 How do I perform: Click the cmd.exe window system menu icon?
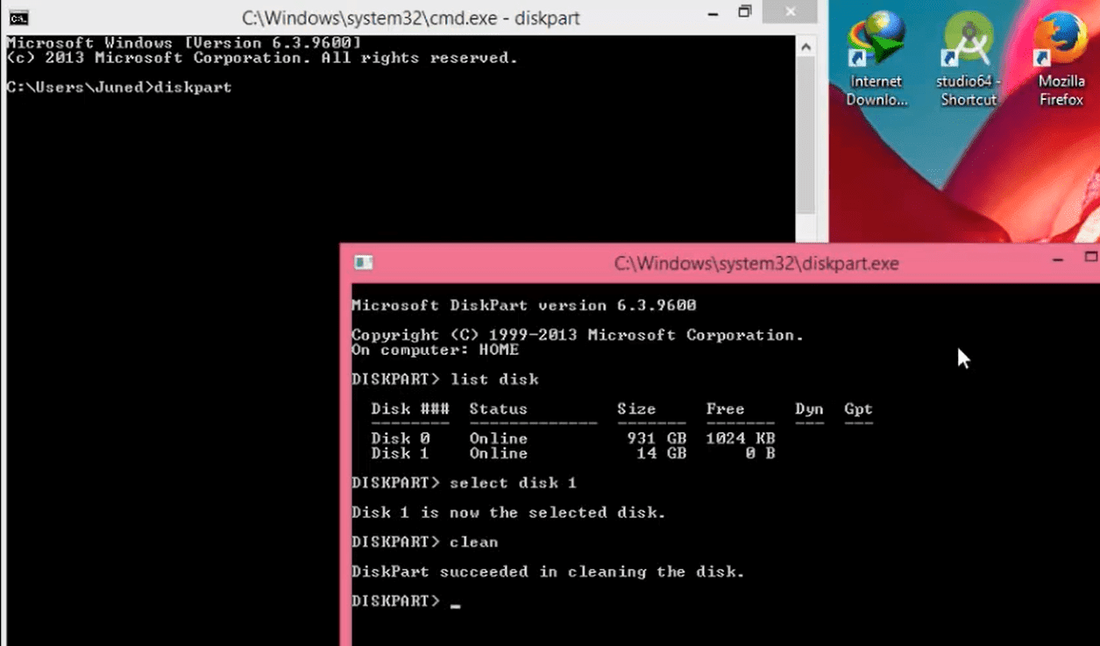18,18
